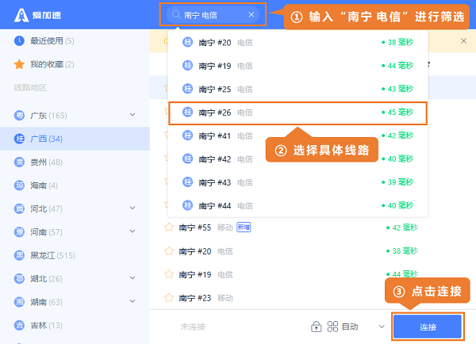Screen dimensions: 476x344
Task: Choose 南宁 #44 电信 in search results
Action: pos(297,205)
